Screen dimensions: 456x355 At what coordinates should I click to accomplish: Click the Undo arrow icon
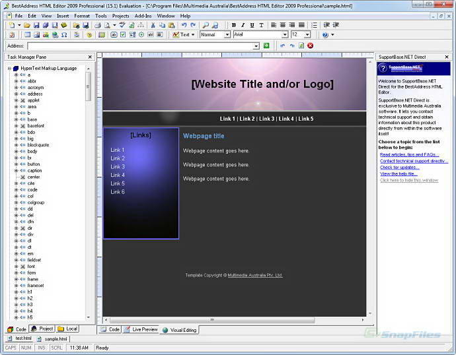click(x=184, y=25)
